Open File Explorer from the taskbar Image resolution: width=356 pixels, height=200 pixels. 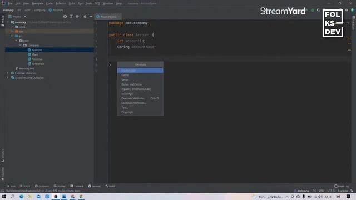(29, 197)
